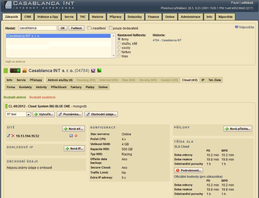This screenshot has width=259, height=198.
Task: Click the Hledat search input field
Action: point(38,28)
